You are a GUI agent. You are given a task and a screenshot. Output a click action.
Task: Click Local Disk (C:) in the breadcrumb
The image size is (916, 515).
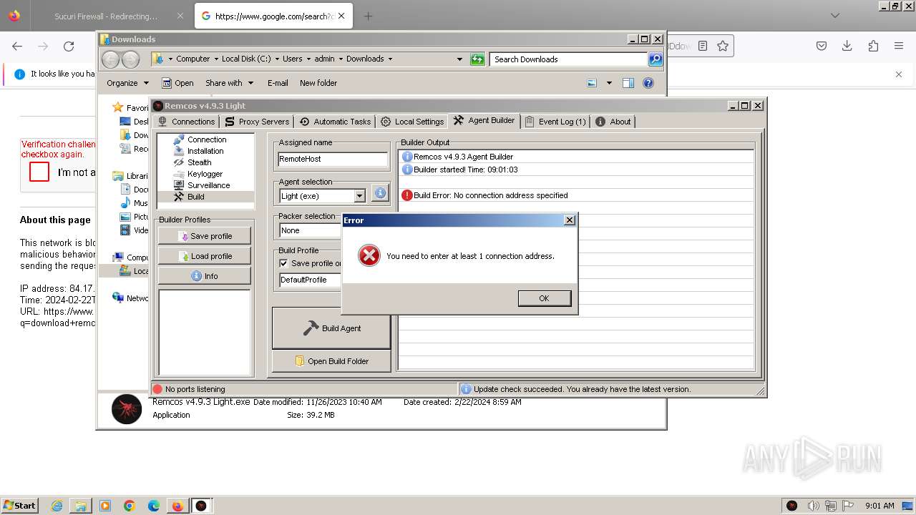coord(246,59)
